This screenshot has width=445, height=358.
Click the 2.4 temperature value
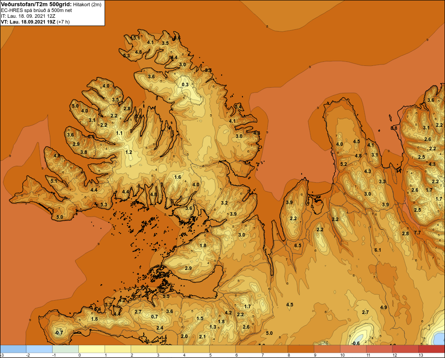pos(160,328)
